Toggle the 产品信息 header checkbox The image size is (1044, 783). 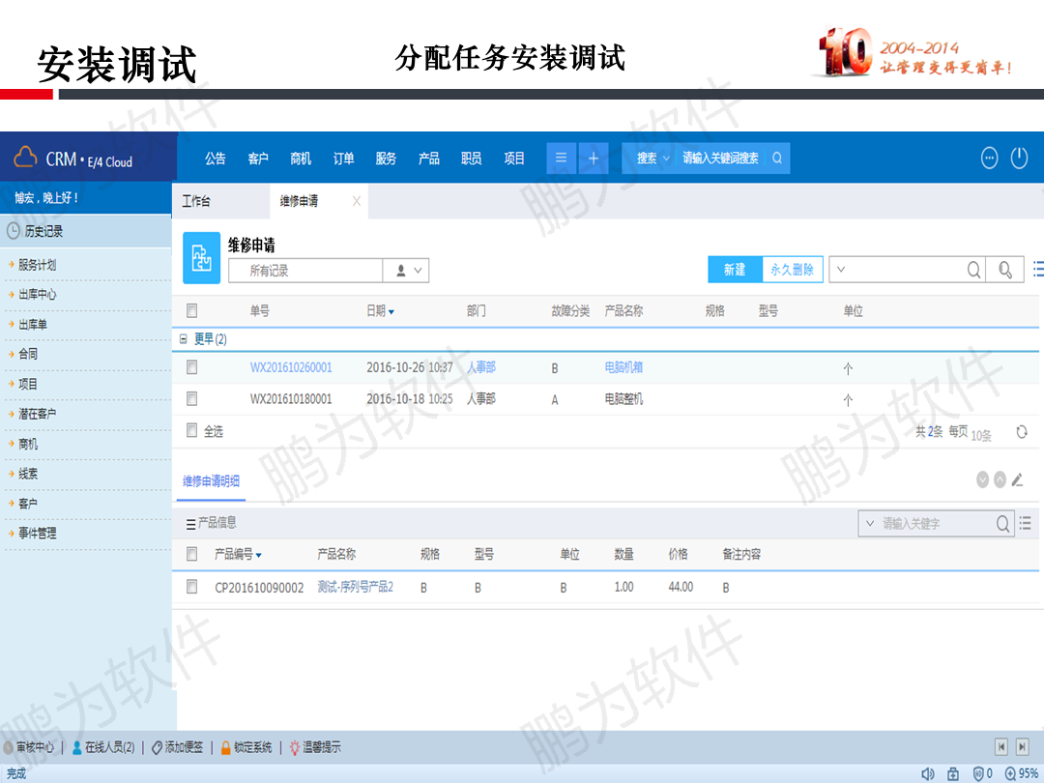(191, 553)
